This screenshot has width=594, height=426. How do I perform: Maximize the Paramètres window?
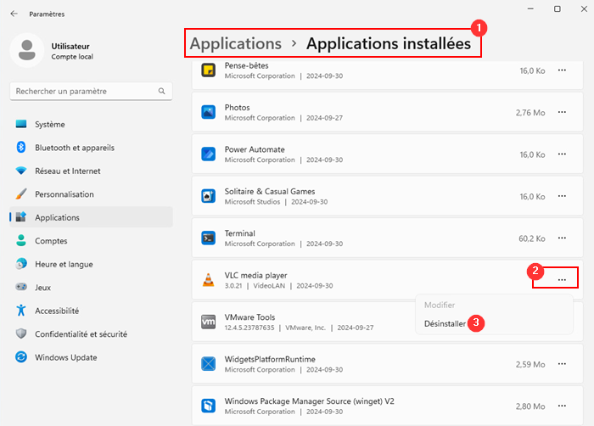click(558, 8)
